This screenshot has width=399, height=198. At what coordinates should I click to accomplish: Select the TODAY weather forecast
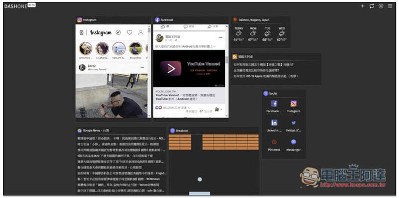point(239,34)
